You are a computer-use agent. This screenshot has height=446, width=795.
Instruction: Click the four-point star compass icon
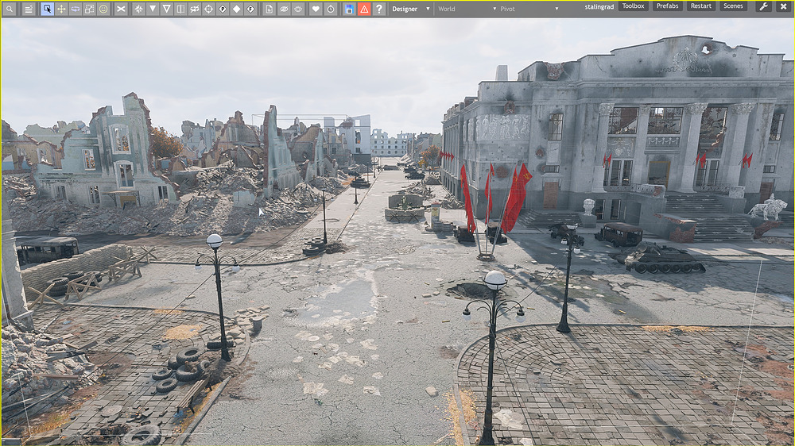[138, 9]
